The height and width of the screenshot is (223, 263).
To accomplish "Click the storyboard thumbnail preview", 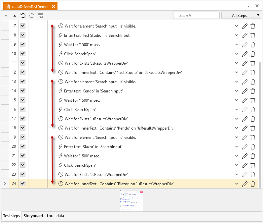I will point(131,200).
